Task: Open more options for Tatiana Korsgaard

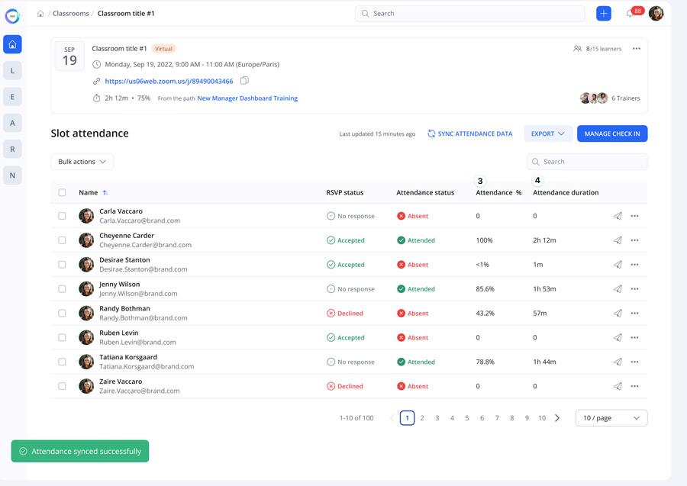Action: (x=634, y=362)
